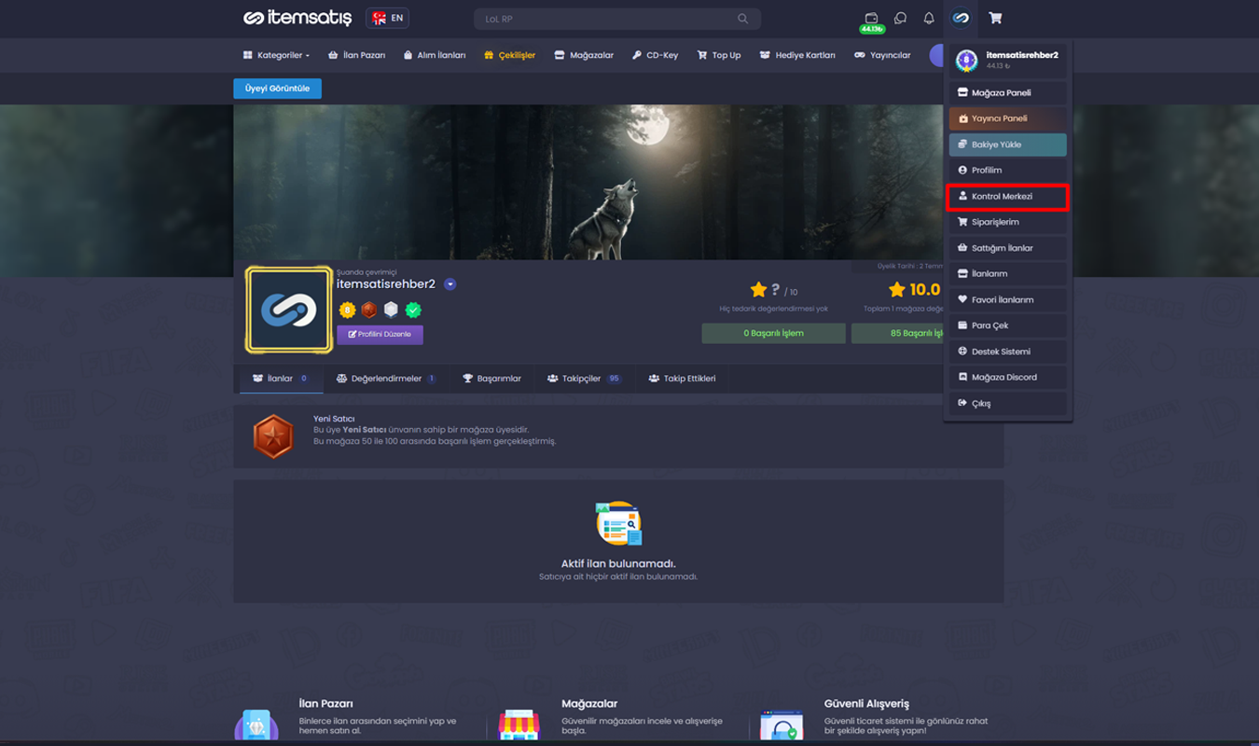Click the Üyeyi Görüntüle button
This screenshot has width=1259, height=746.
point(277,89)
